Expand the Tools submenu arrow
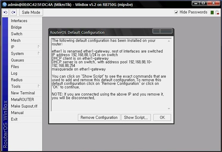 39,86
